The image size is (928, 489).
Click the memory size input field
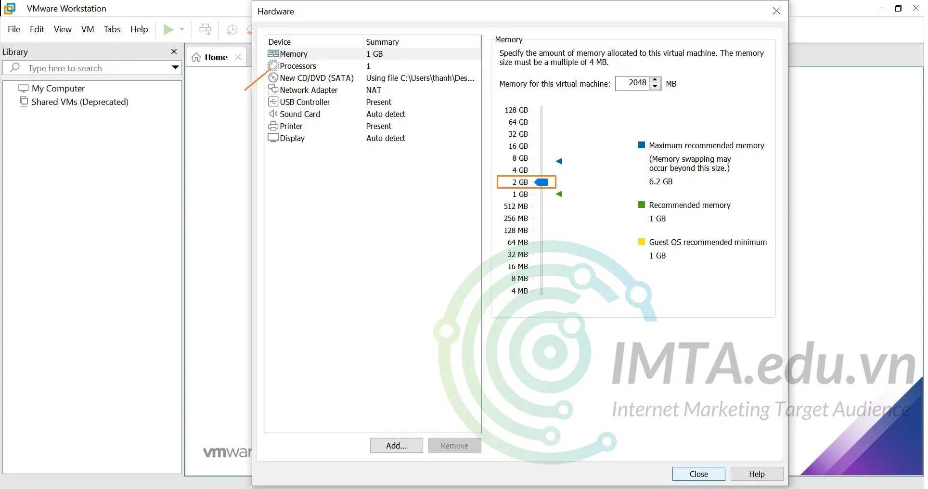[x=632, y=83]
